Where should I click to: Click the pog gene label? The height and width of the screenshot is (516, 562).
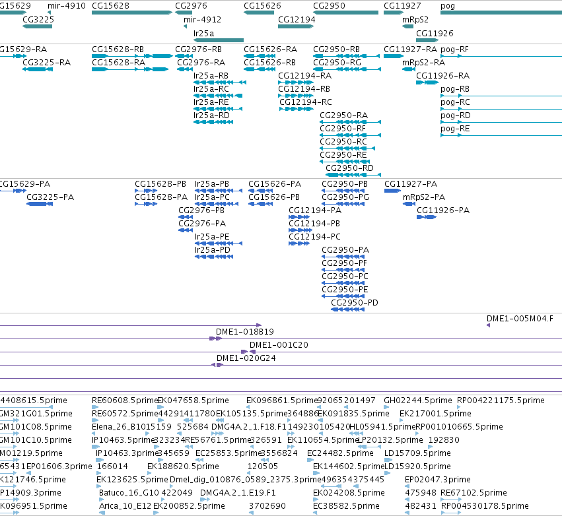click(x=448, y=6)
